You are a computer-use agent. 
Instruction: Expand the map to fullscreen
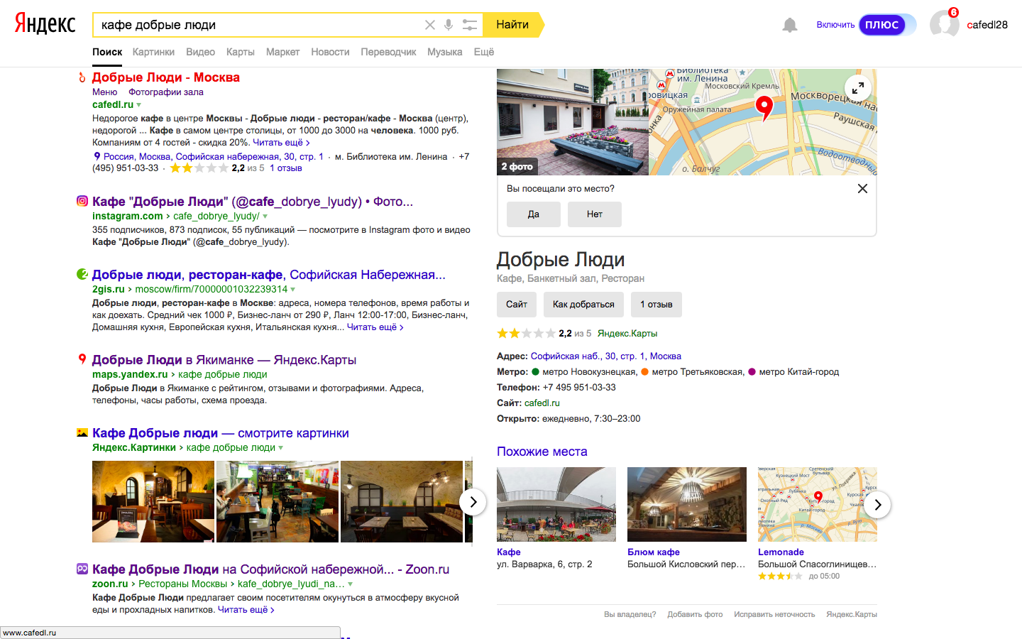[x=857, y=88]
